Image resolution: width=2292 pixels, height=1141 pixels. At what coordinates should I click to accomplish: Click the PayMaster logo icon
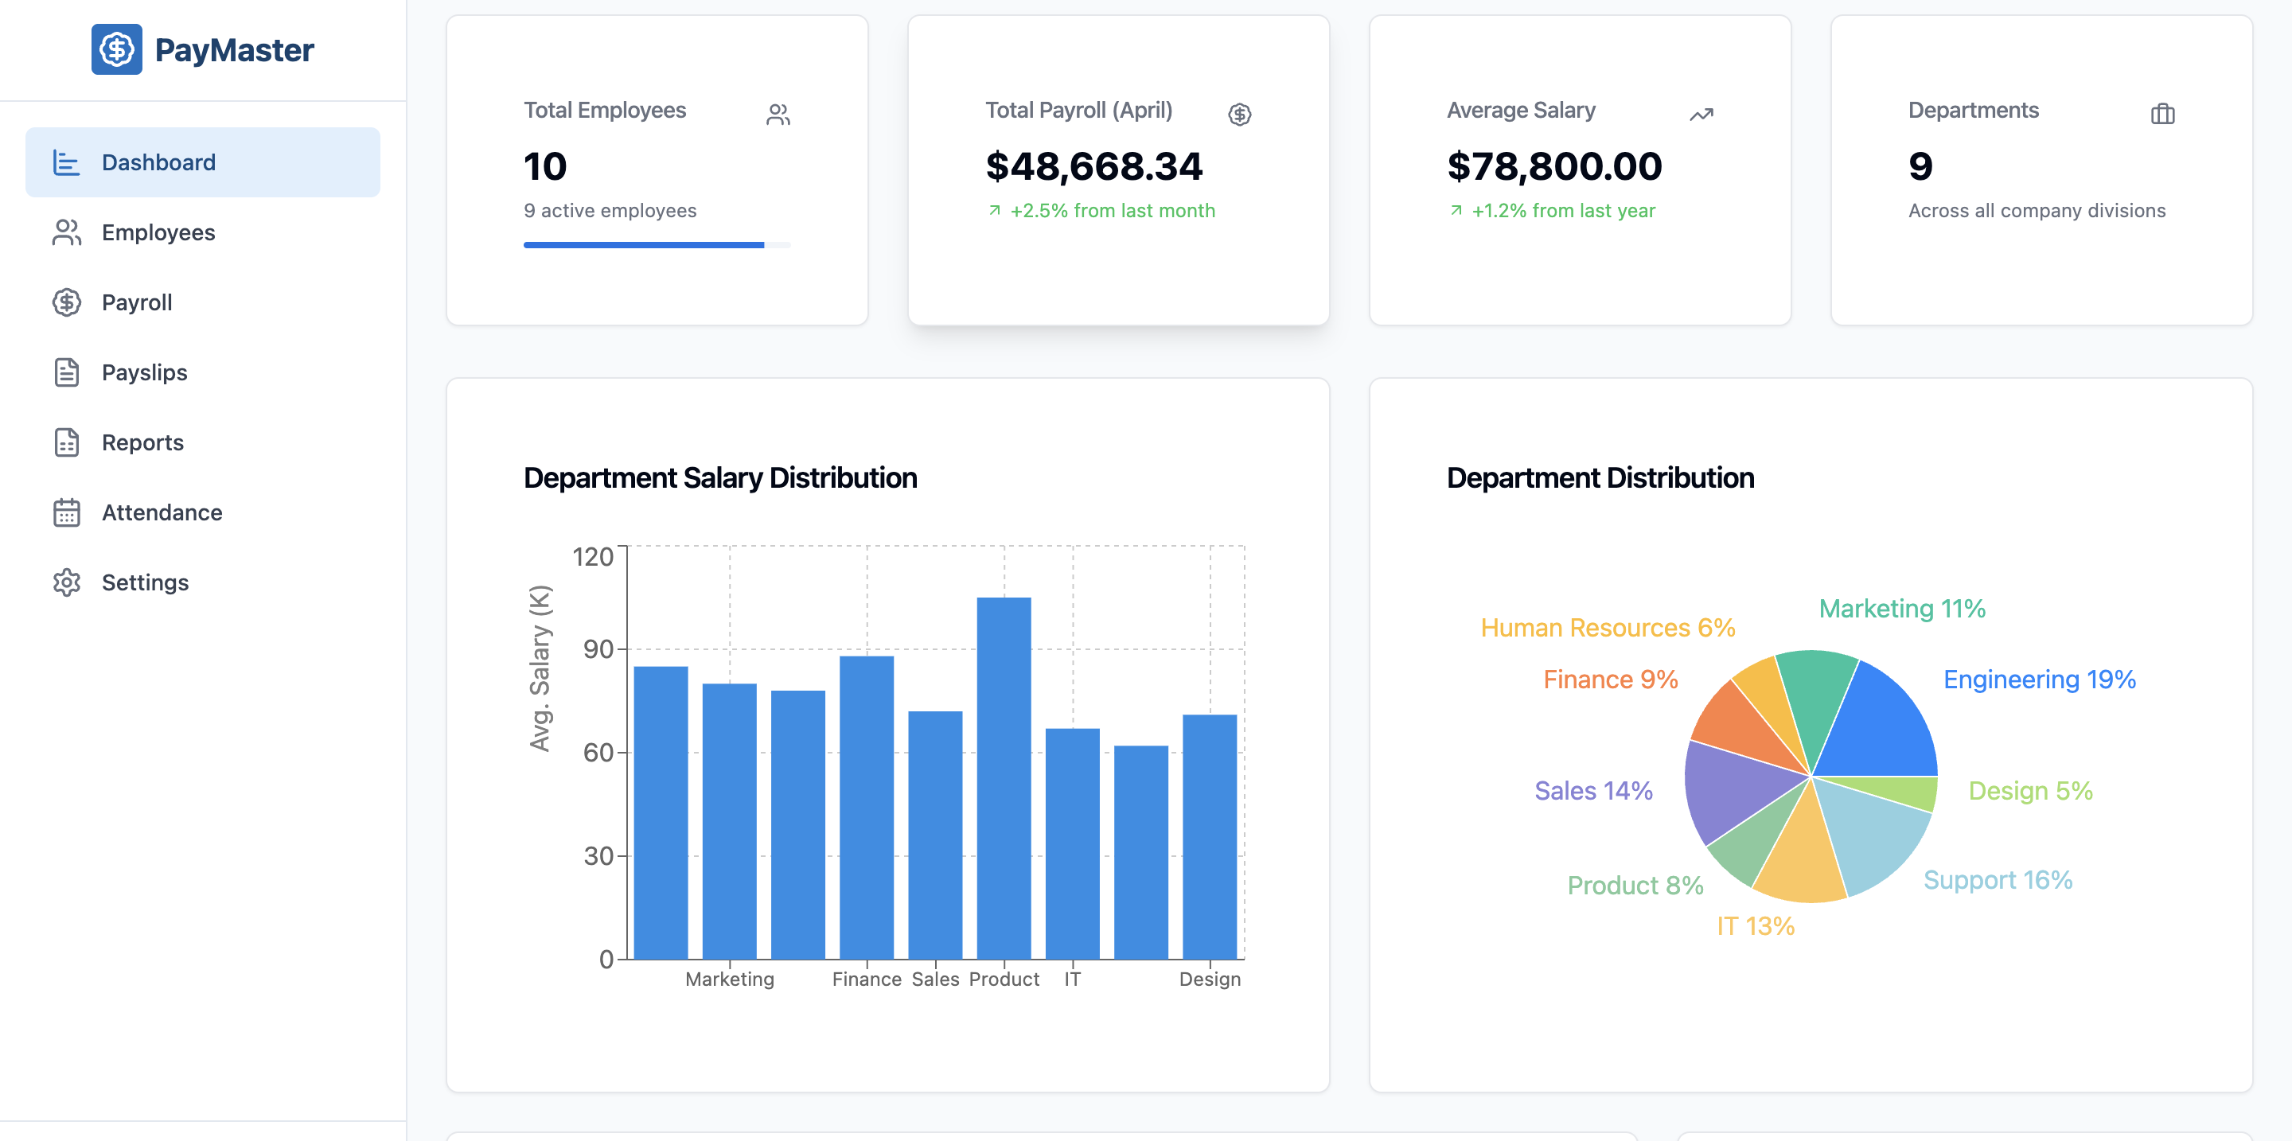coord(116,50)
